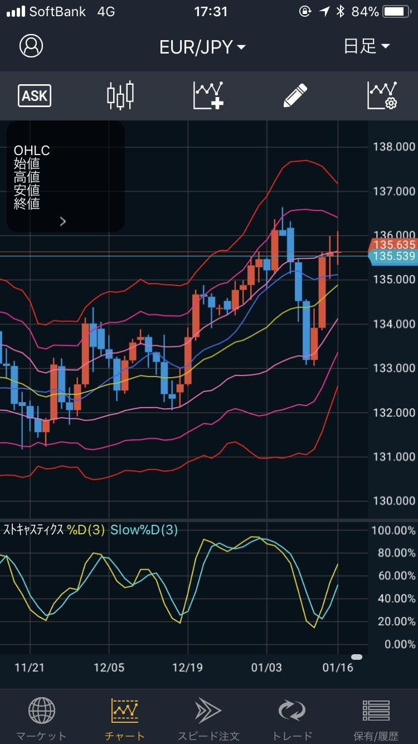Open the スピード注文 tab
The image size is (418, 744).
[208, 718]
